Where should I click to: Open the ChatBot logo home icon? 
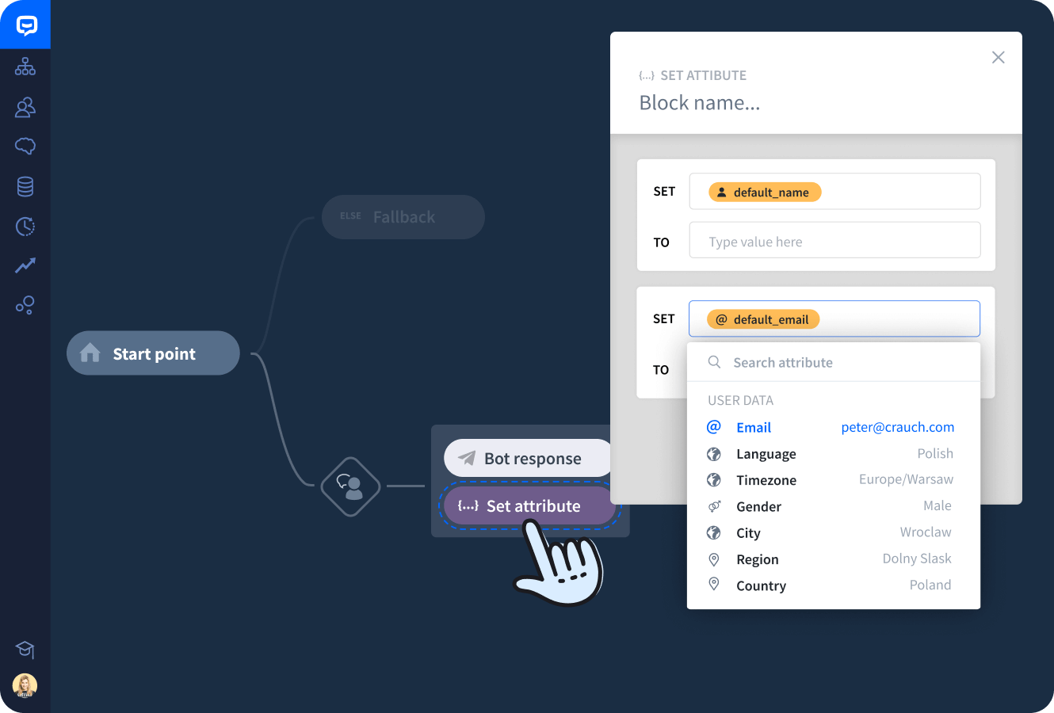pyautogui.click(x=26, y=25)
